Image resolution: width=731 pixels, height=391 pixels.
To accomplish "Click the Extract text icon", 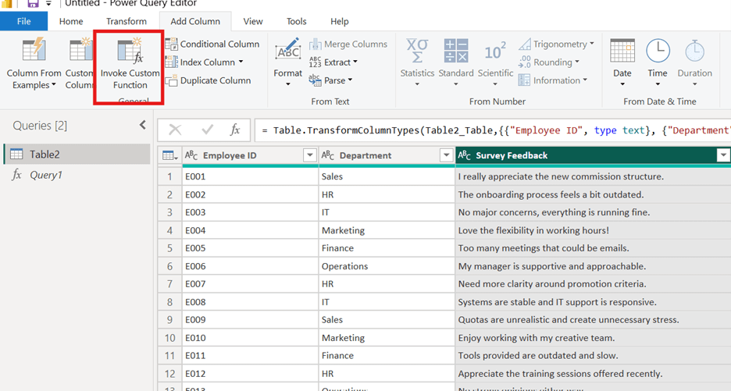I will 316,62.
